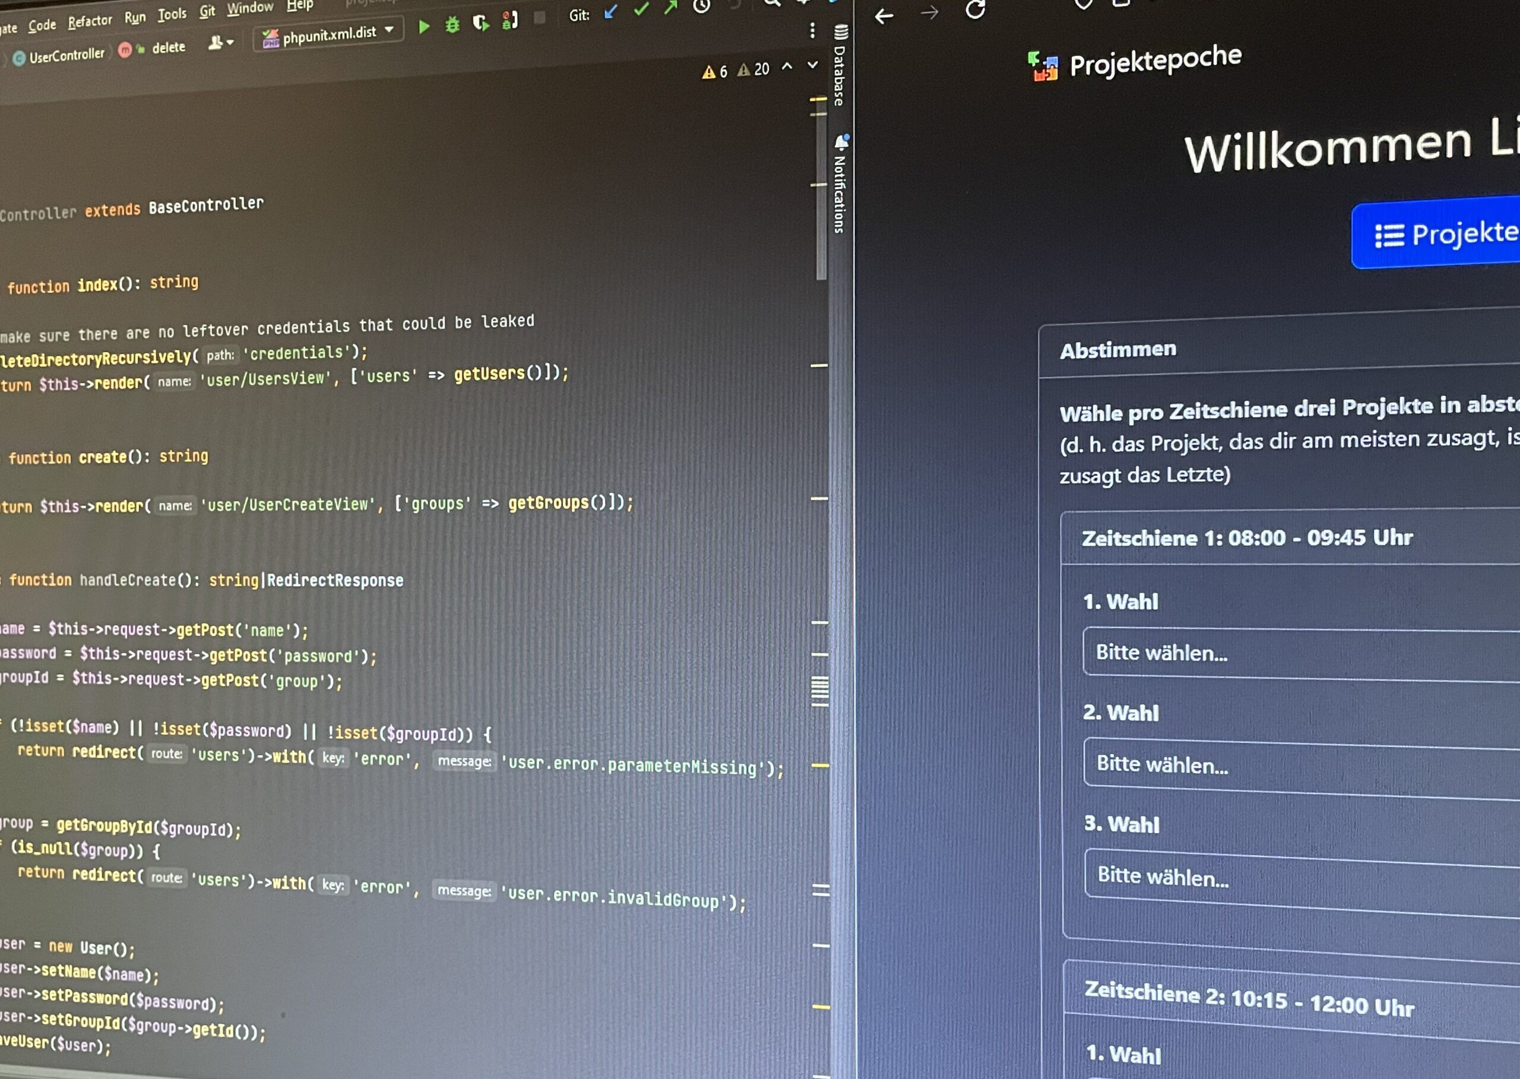Click the yellow warning indicator showing 6
This screenshot has height=1079, width=1520.
[715, 71]
